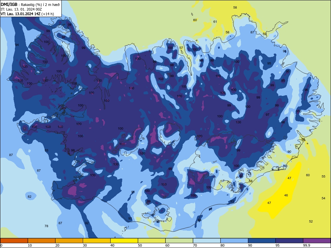The image size is (331, 248).
Task: Click the '92' humidity value on the map
Action: point(87,223)
